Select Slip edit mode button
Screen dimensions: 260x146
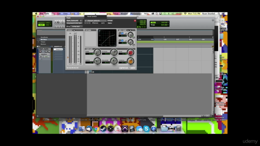[x=41, y=25]
